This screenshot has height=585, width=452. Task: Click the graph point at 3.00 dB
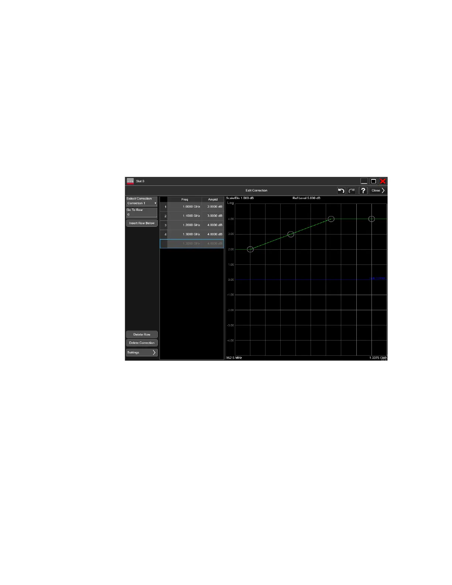click(x=291, y=235)
